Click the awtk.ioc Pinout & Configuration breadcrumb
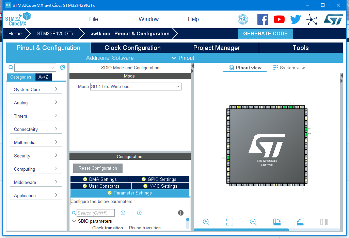The height and width of the screenshot is (238, 349). [130, 34]
